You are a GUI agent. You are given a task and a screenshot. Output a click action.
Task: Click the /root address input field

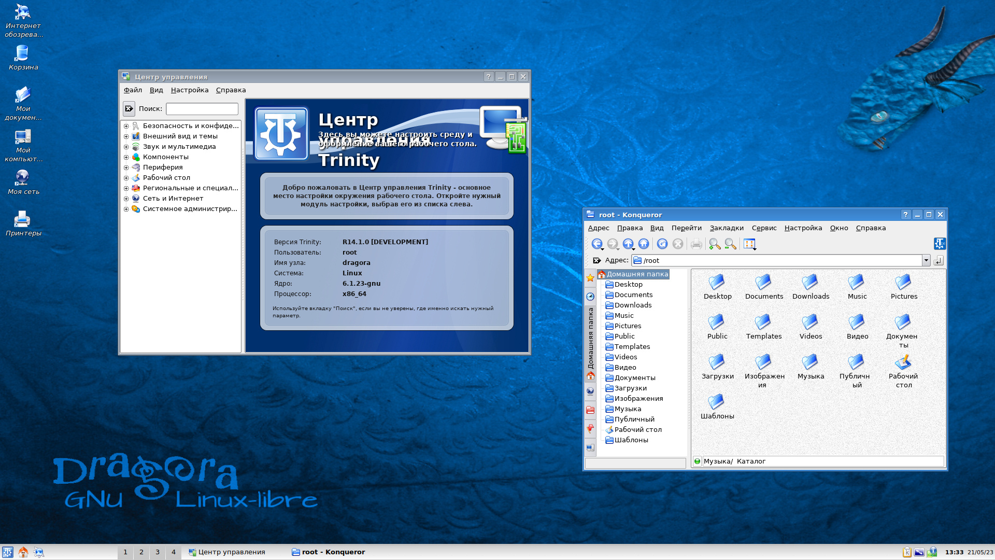click(777, 260)
